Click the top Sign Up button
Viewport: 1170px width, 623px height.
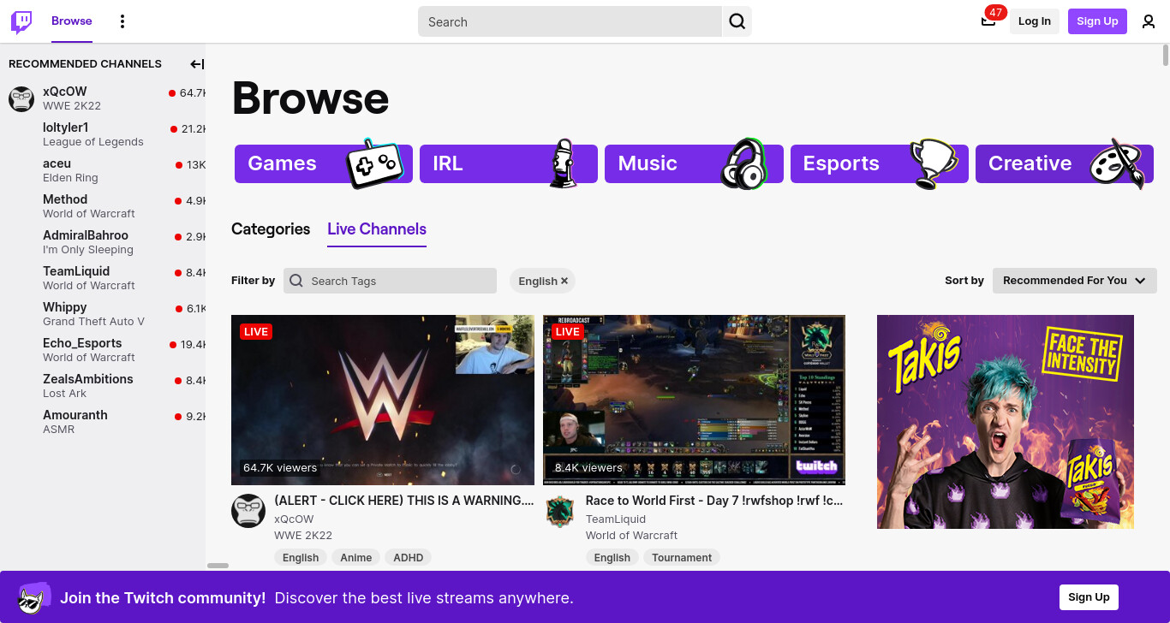point(1097,21)
